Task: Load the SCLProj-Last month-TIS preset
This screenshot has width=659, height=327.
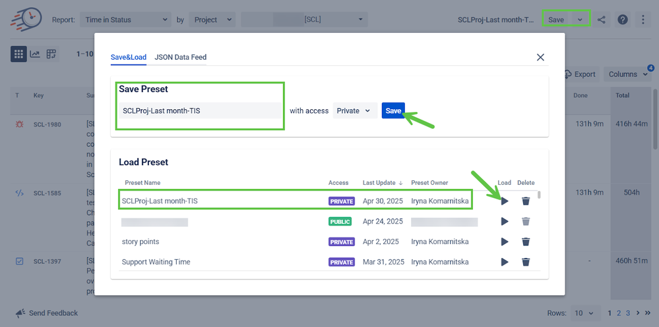Action: pos(505,201)
